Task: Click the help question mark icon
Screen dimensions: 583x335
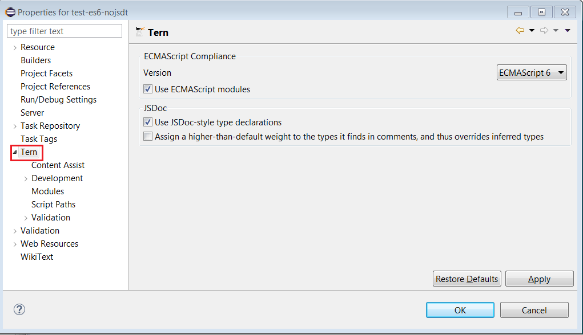Action: coord(19,310)
